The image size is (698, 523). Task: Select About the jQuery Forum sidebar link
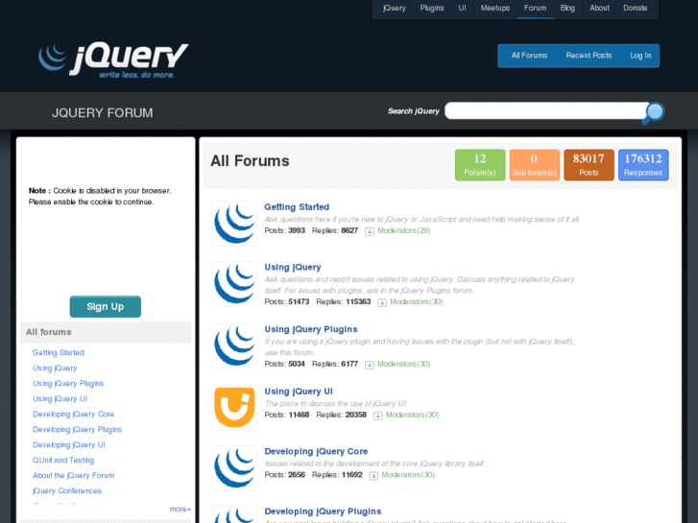[x=74, y=475]
